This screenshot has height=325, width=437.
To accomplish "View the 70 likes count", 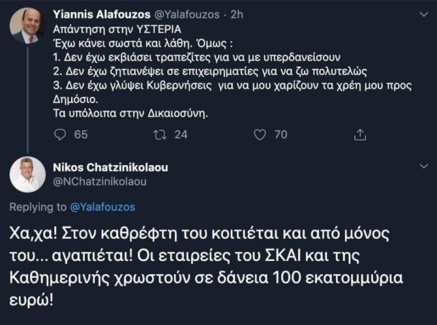I will (281, 135).
